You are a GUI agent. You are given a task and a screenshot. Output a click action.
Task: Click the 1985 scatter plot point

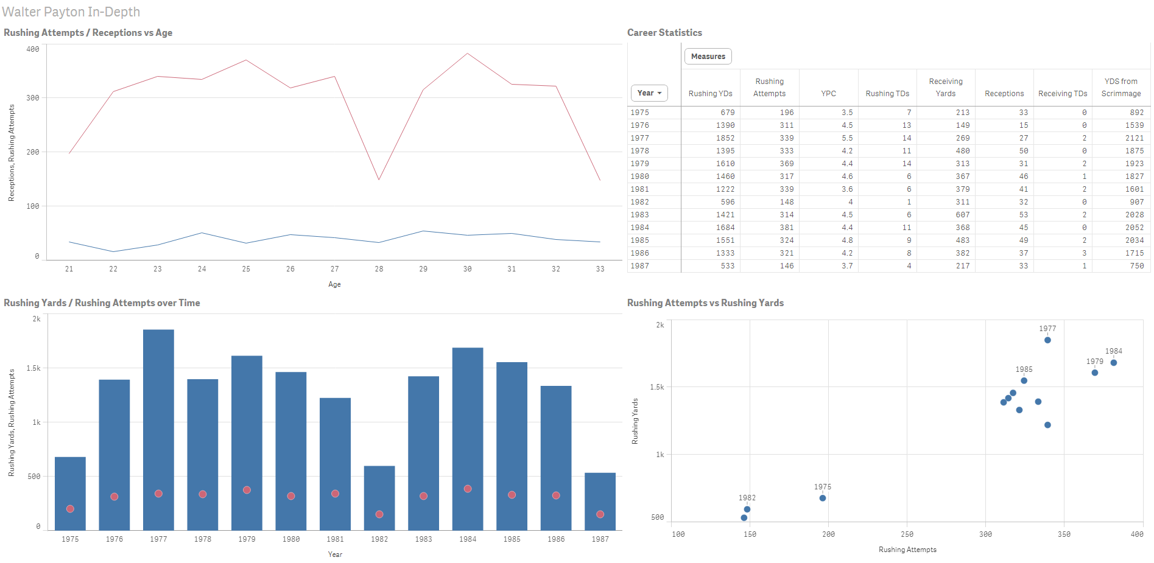pyautogui.click(x=1024, y=381)
